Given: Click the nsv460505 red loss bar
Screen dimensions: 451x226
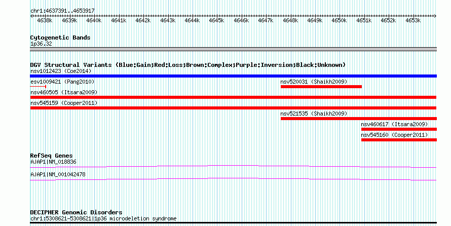Looking at the screenshot, I should 233,97.
